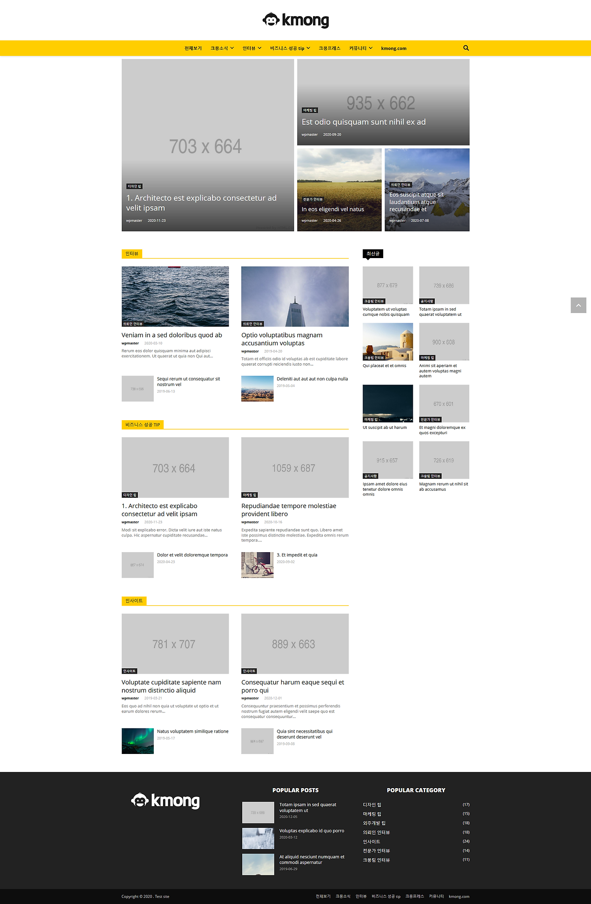Open 크몽프레스 in the top navigation bar

[330, 48]
